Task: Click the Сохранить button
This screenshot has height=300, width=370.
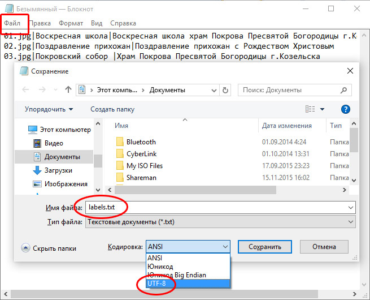Action: tap(265, 247)
